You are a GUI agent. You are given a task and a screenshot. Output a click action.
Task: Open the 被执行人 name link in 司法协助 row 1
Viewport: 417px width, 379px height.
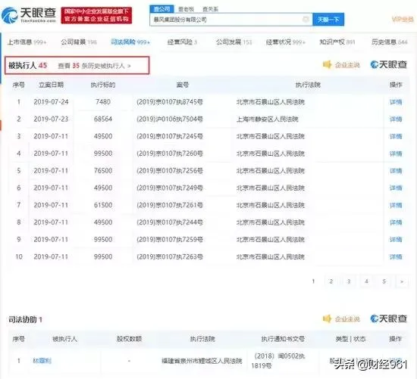coord(42,361)
